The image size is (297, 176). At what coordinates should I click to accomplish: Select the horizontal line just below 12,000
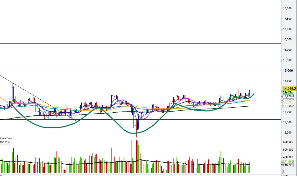tap(140, 134)
